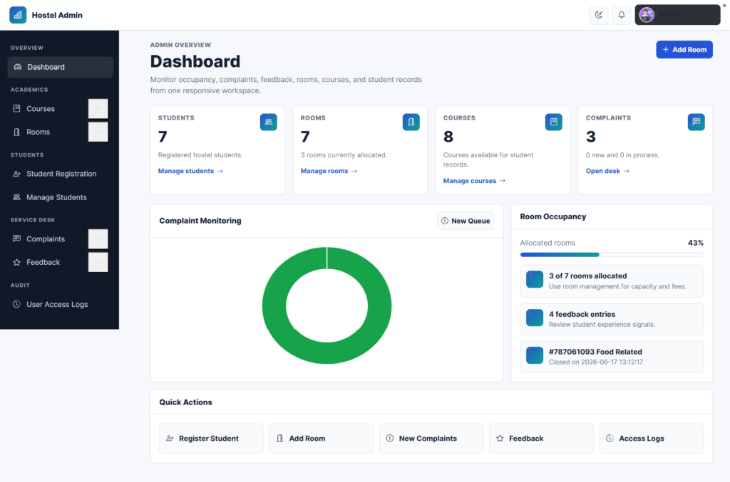This screenshot has width=730, height=482.
Task: Click the Register Student person icon
Action: [170, 439]
